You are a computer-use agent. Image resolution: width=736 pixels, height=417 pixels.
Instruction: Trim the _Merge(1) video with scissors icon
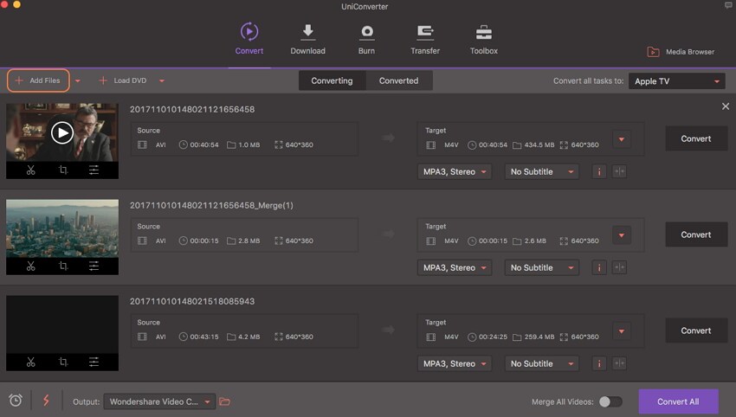click(31, 266)
